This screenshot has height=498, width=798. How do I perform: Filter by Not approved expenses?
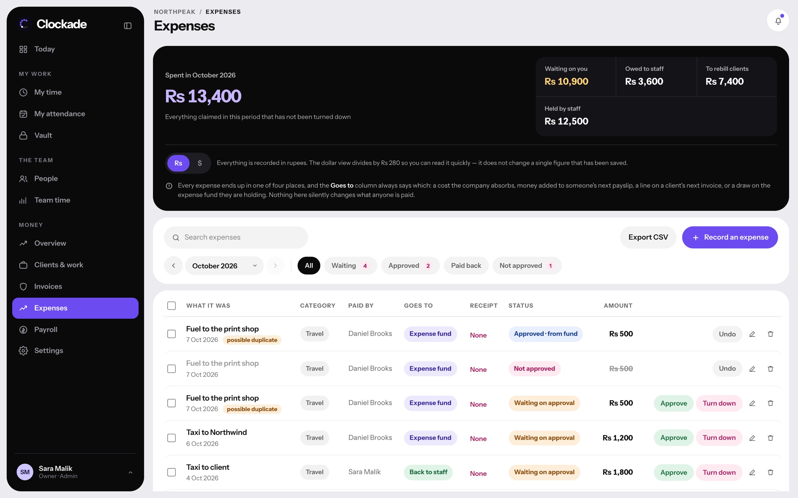tap(527, 266)
